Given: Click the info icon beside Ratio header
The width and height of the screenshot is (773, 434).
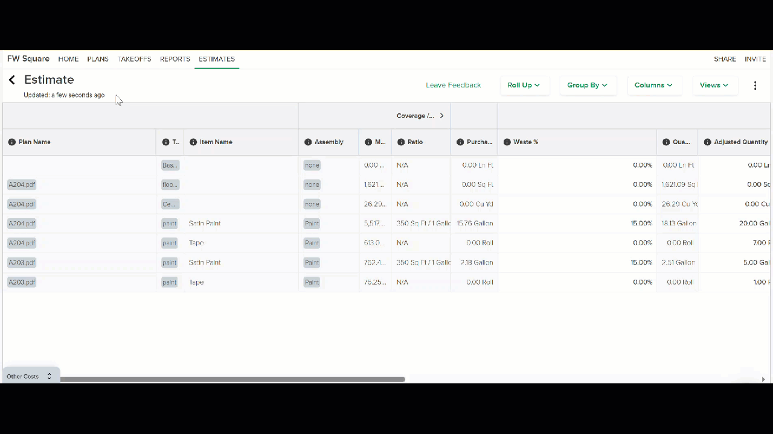Looking at the screenshot, I should point(401,142).
